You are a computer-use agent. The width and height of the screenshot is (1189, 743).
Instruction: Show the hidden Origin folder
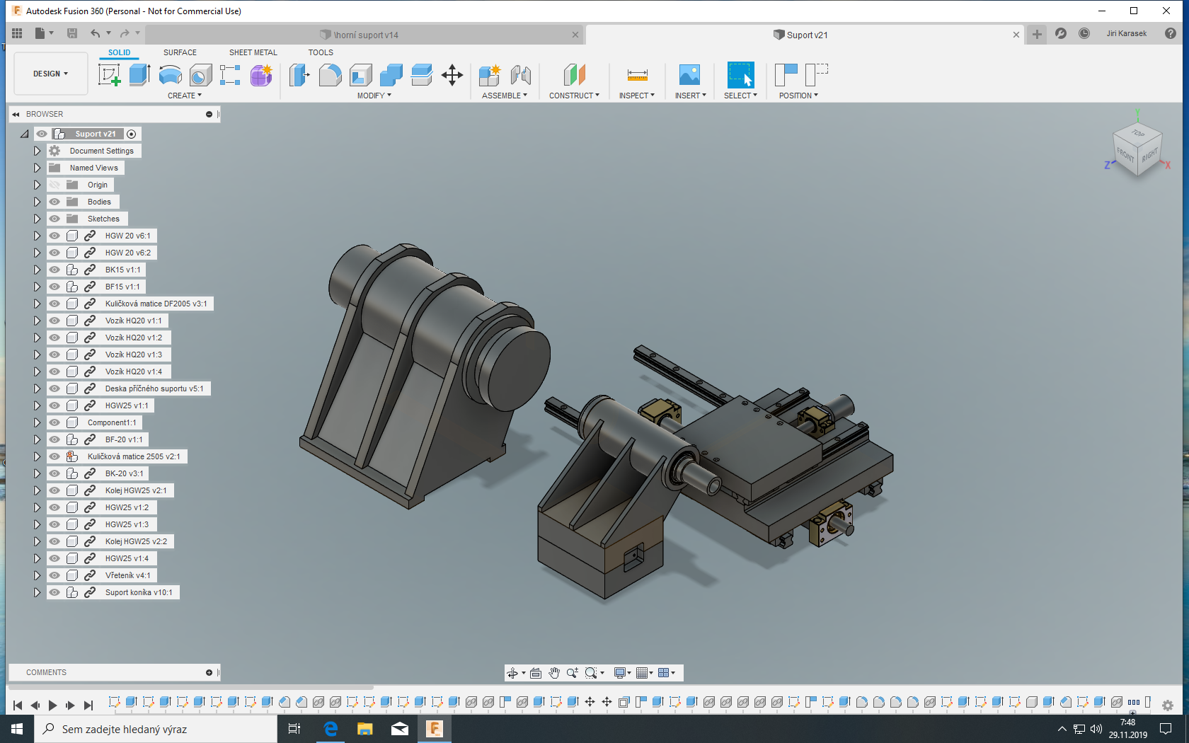point(54,185)
